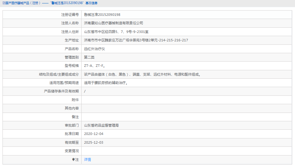Click the 批准日期 label
The image size is (295, 167).
click(72, 134)
